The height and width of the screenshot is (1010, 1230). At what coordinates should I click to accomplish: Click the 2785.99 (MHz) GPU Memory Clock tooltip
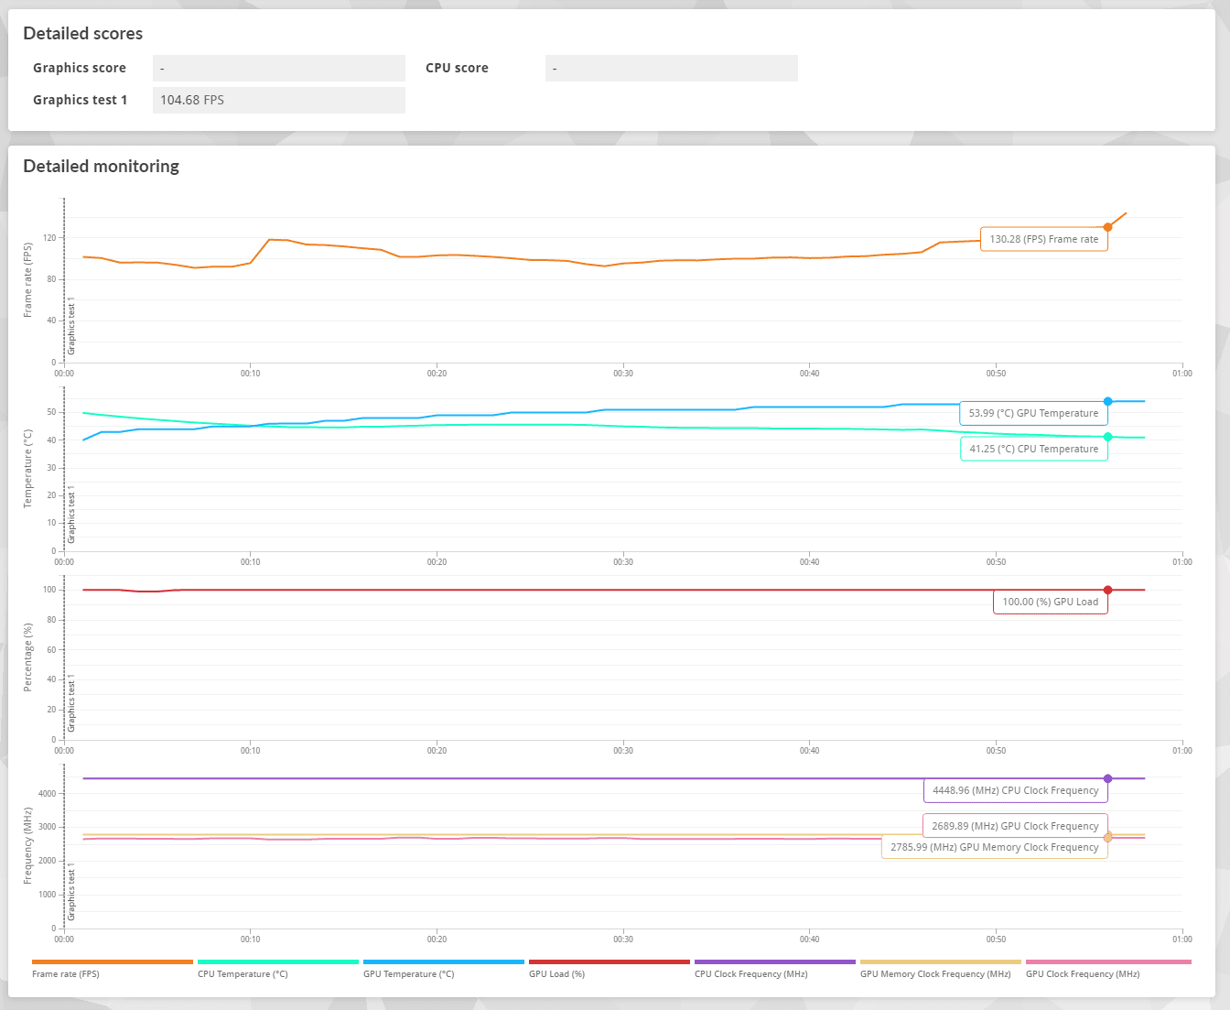point(994,847)
